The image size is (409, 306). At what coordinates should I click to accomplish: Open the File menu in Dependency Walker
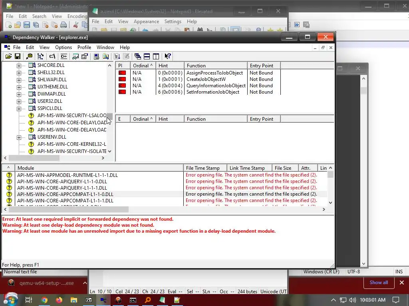point(17,47)
